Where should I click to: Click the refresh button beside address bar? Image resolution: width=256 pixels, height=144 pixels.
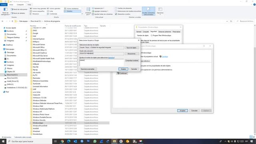[x=231, y=21]
